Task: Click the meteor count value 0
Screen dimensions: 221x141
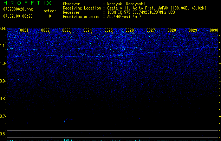Action: pos(50,16)
